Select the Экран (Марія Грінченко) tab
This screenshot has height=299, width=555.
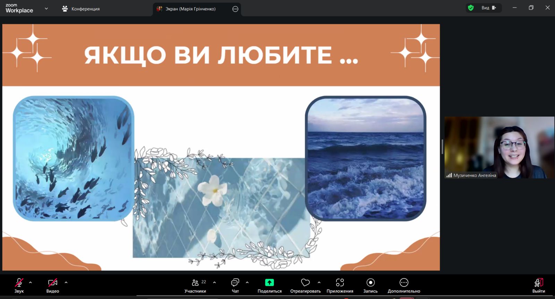coord(190,9)
